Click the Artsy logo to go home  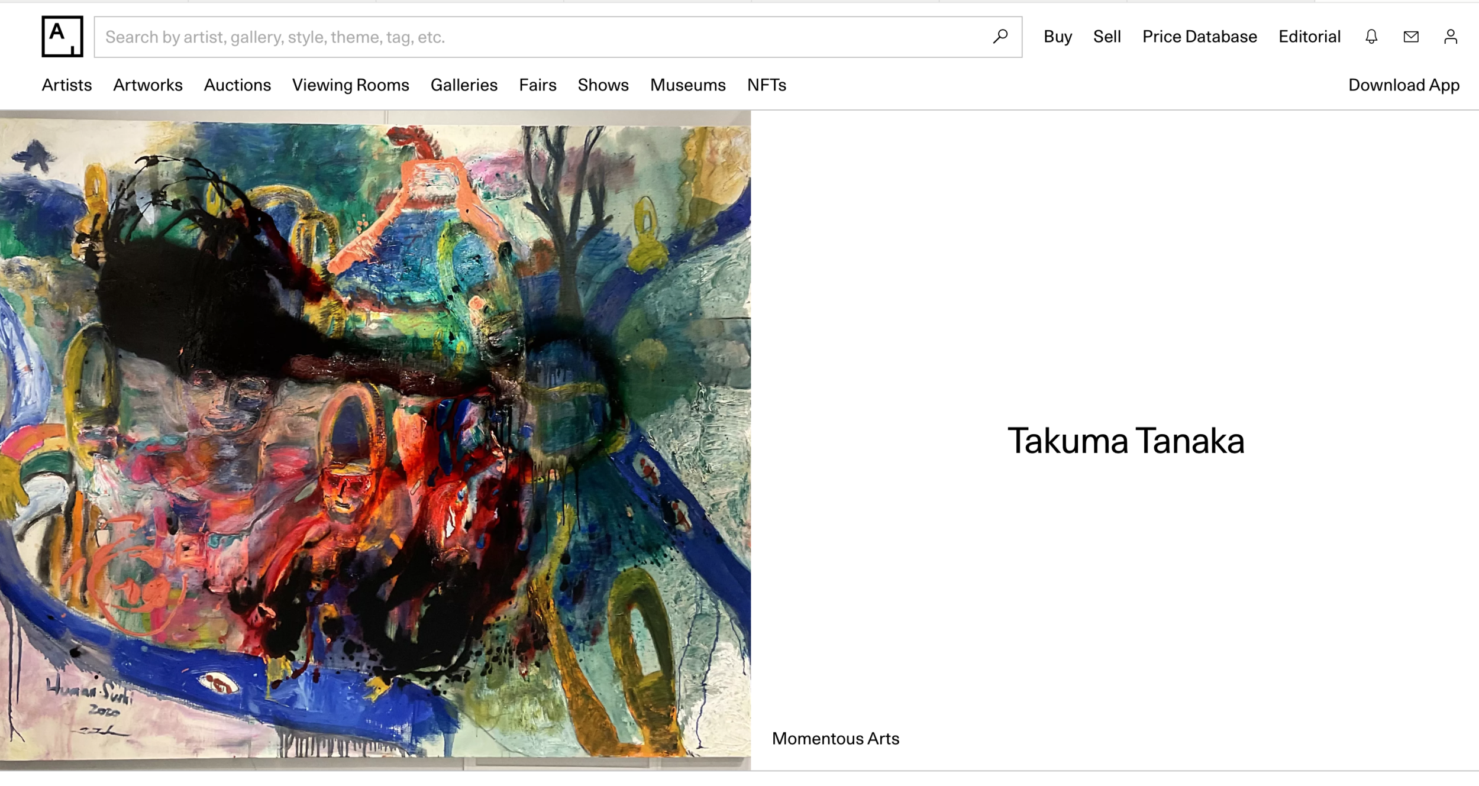[61, 37]
